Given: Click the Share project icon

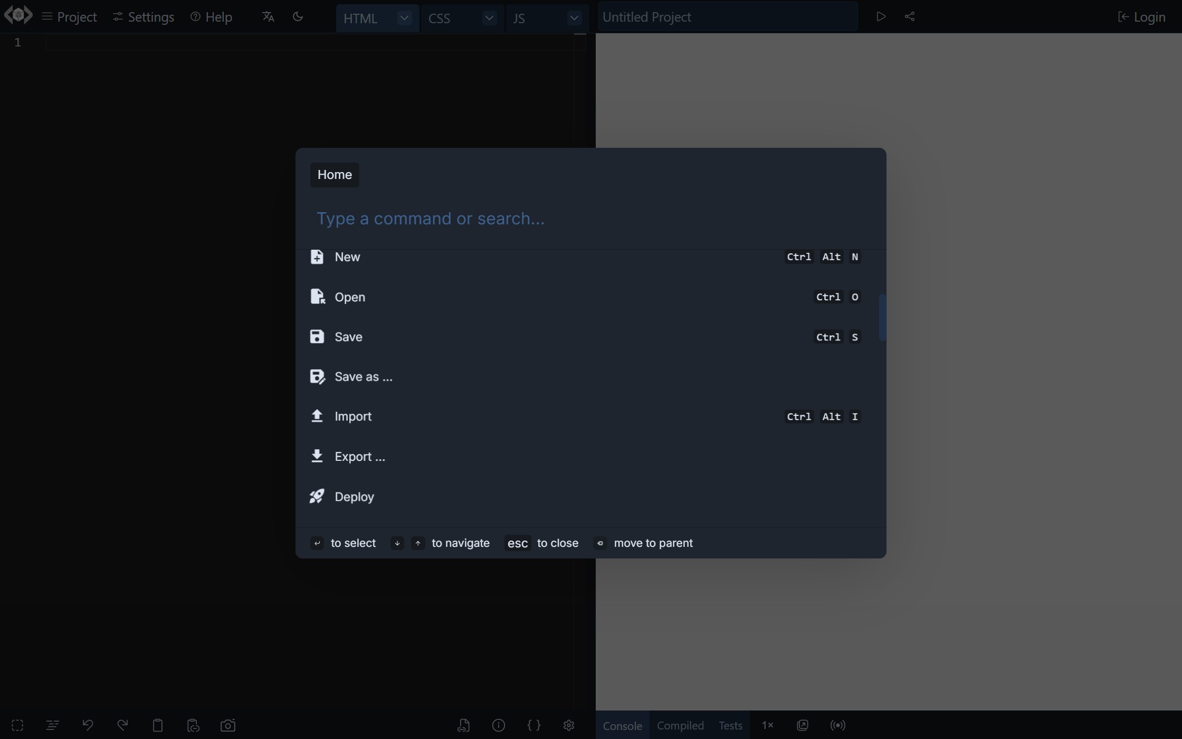Looking at the screenshot, I should pyautogui.click(x=910, y=16).
